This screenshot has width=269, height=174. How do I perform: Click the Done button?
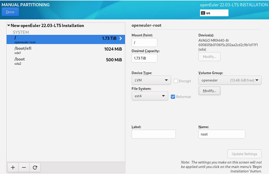pos(10,12)
